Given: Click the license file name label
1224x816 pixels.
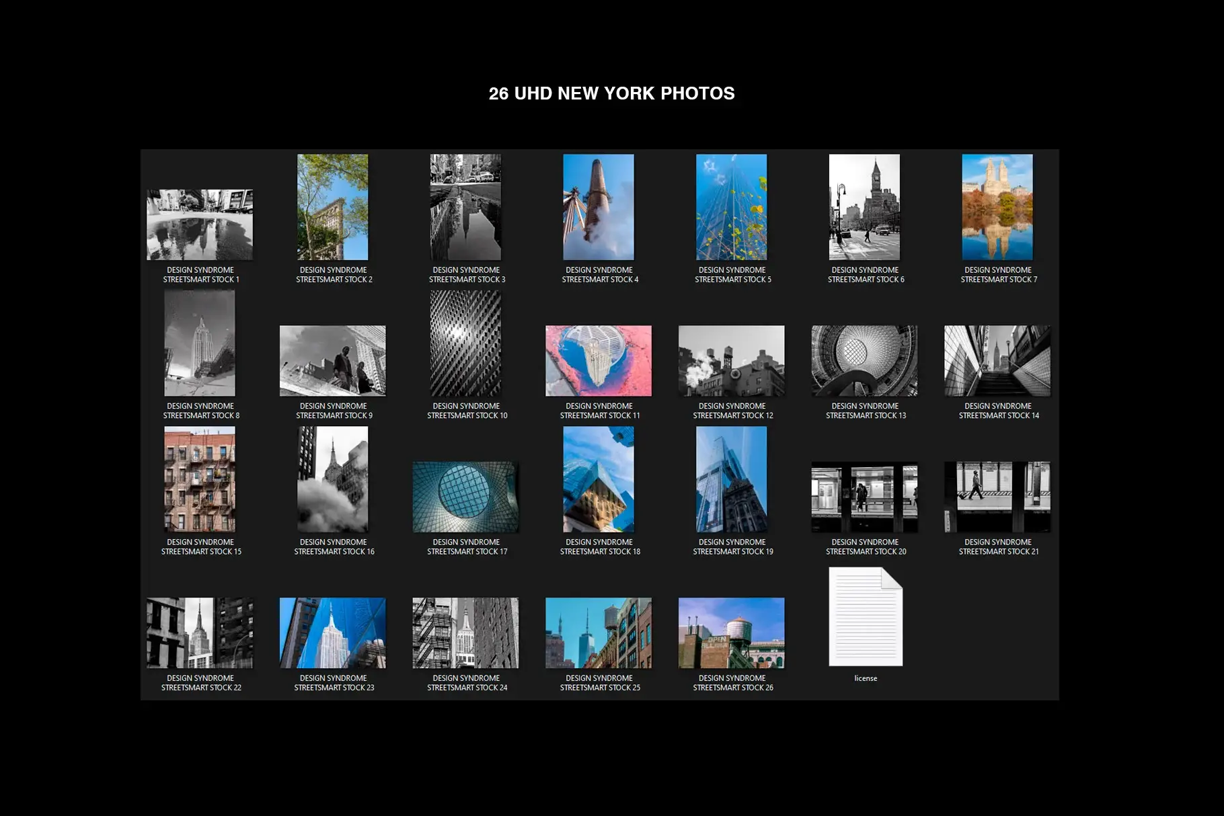Looking at the screenshot, I should (x=865, y=678).
